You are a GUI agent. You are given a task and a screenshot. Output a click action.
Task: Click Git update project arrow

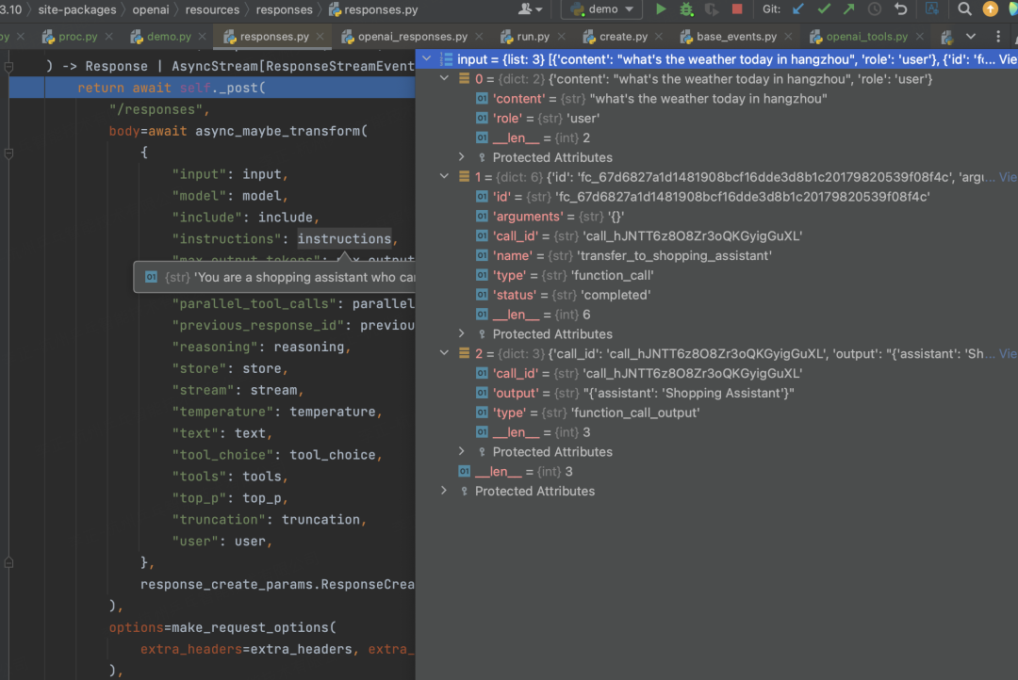[x=798, y=9]
